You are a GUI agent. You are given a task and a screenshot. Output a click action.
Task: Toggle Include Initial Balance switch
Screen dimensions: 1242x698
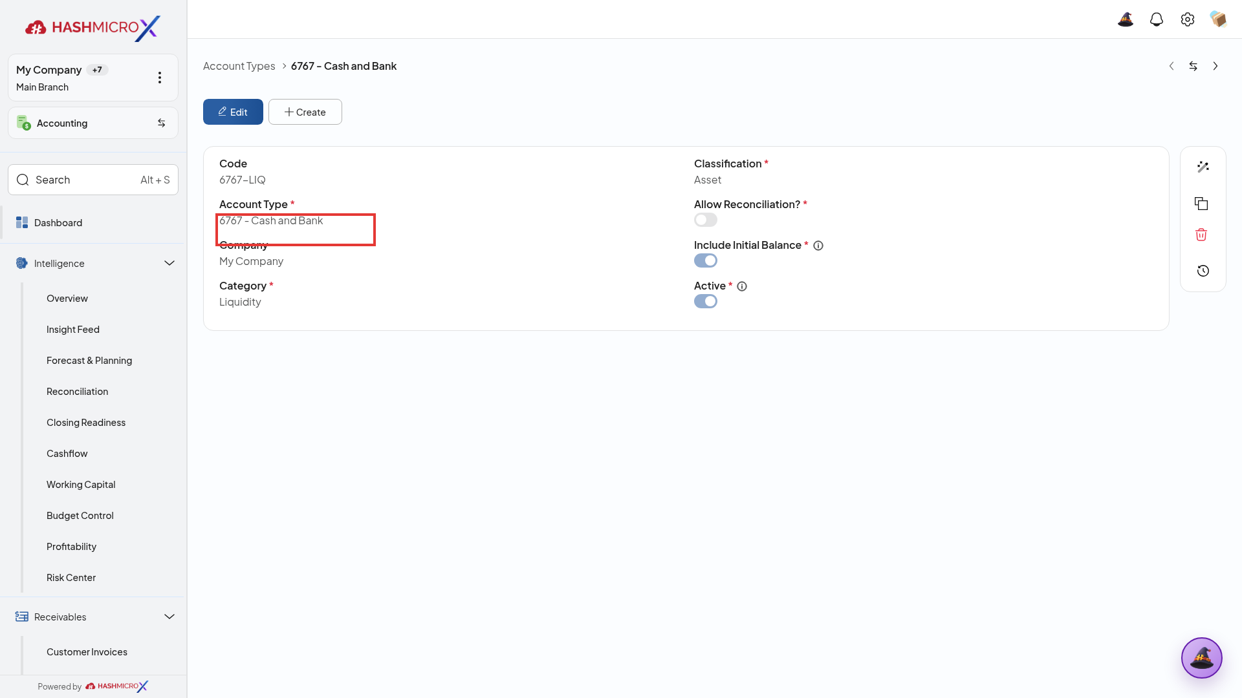706,260
